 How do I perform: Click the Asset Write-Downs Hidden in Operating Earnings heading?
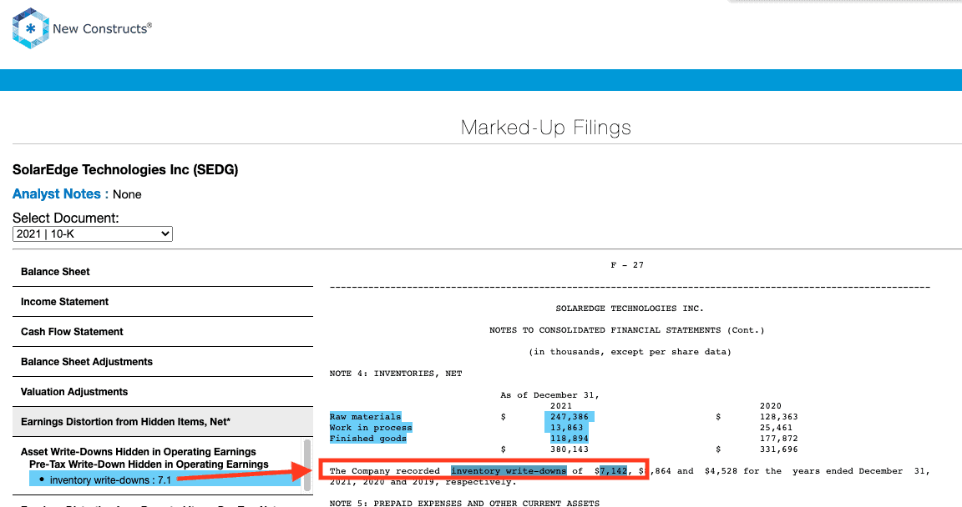(x=139, y=452)
